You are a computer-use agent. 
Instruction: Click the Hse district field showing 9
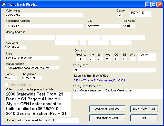pyautogui.click(x=108, y=59)
